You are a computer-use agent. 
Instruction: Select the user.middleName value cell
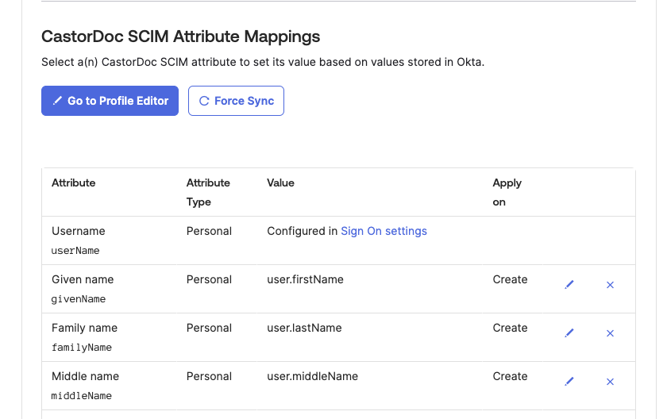click(312, 376)
